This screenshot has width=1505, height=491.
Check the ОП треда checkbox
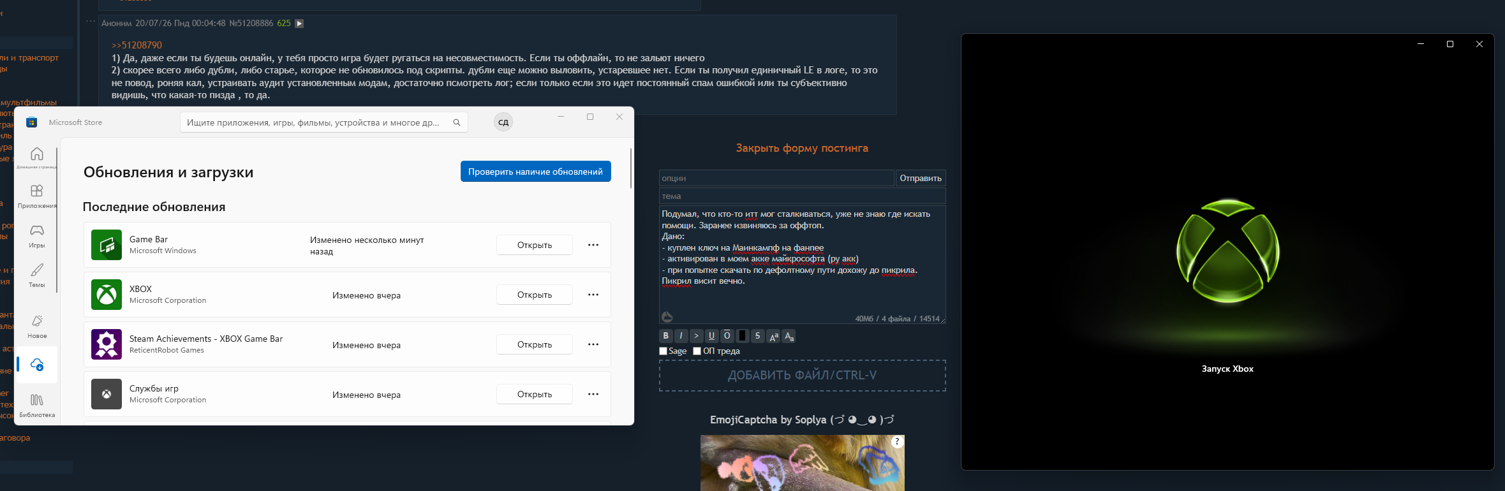coord(697,351)
